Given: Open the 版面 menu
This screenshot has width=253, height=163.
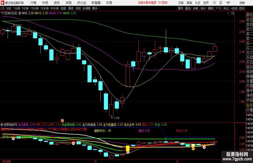Looking at the screenshot, I should (189, 3).
